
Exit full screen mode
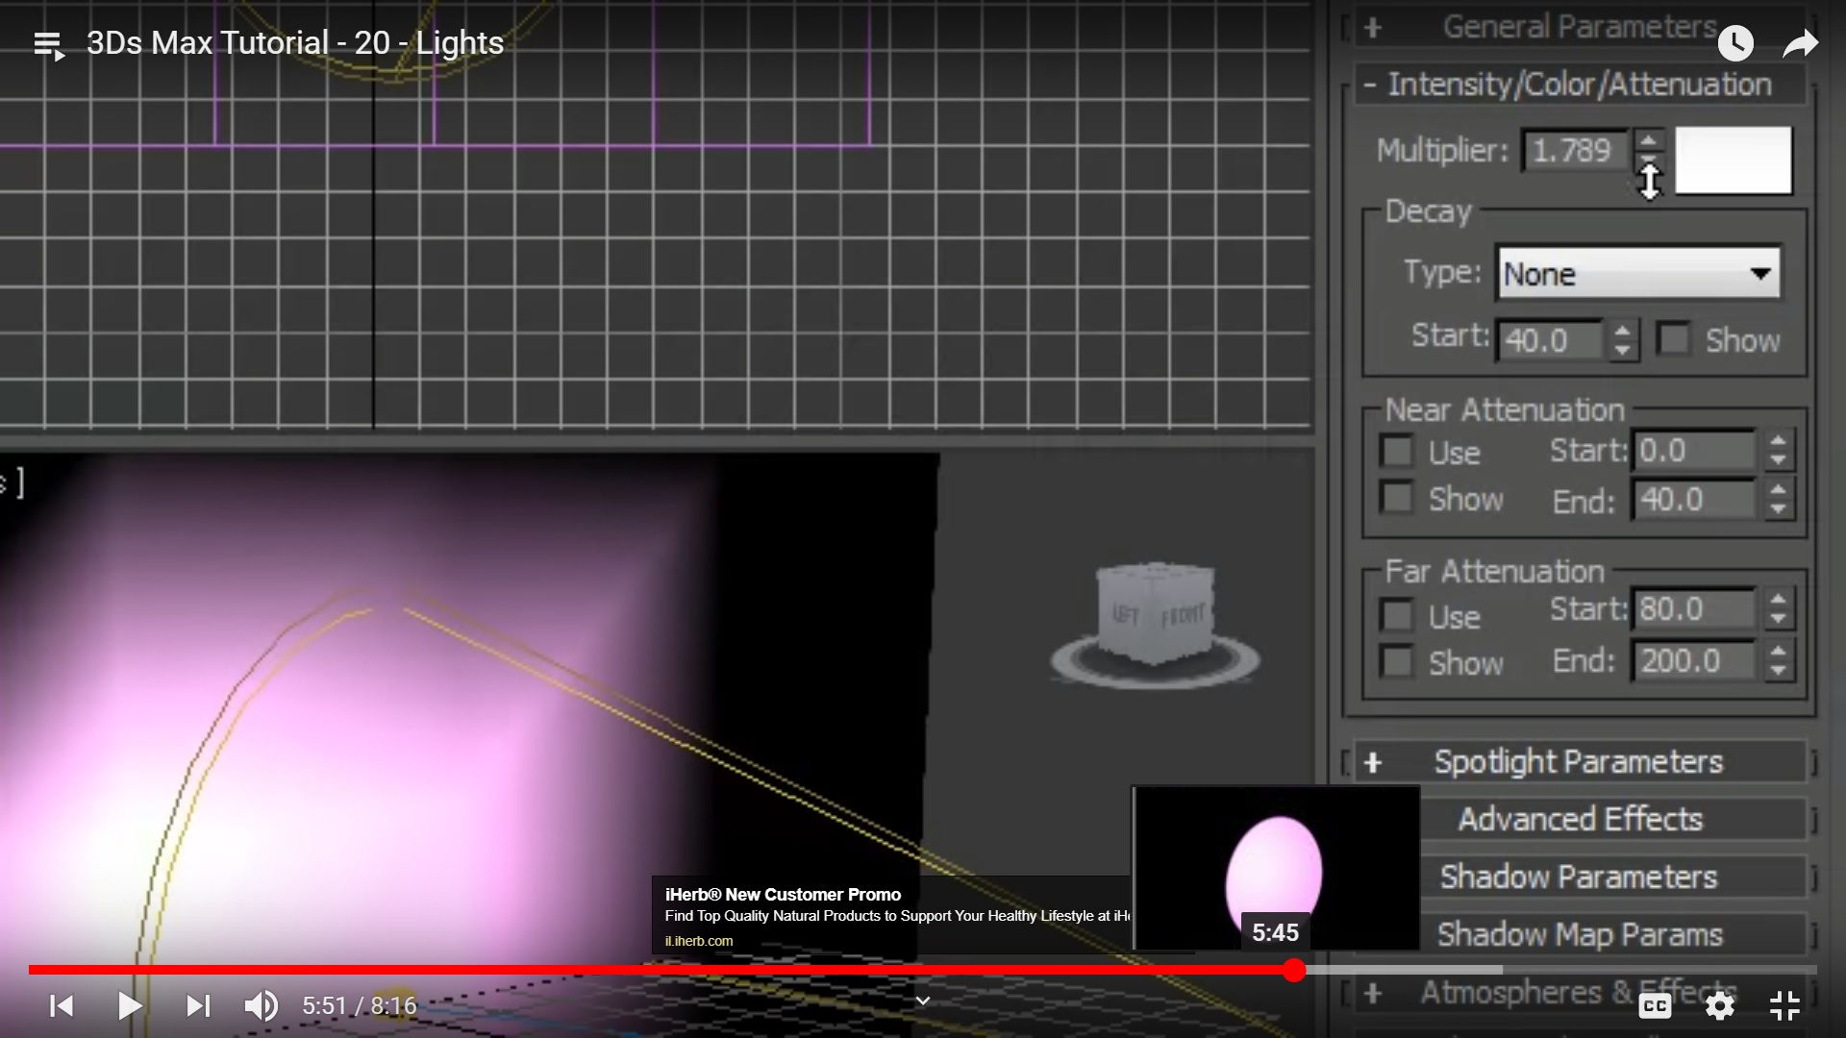(1784, 1006)
